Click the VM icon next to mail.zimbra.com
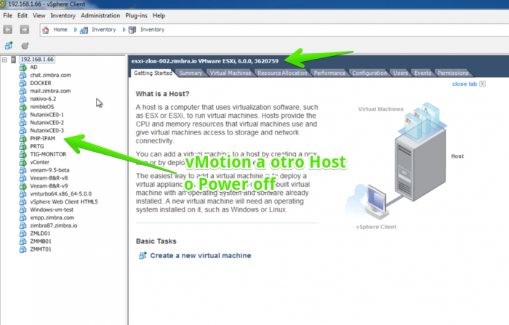509x325 pixels. tap(23, 91)
